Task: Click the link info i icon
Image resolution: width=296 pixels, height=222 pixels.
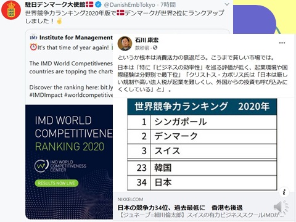Action: (284, 192)
